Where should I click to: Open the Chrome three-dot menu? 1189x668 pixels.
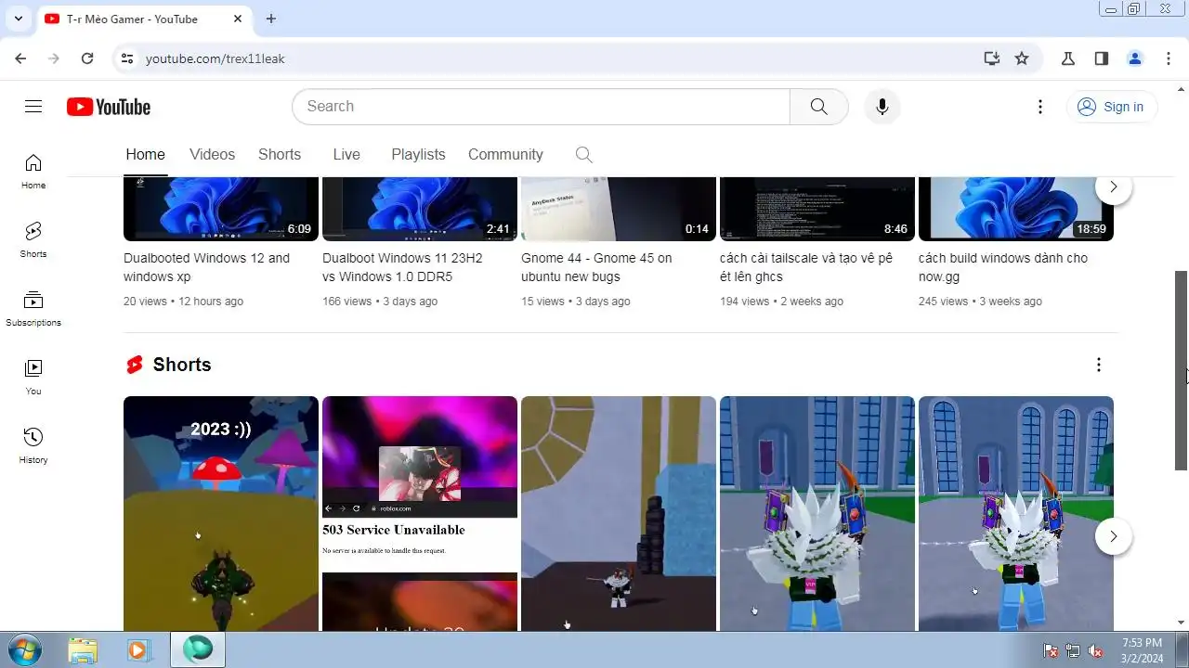(1169, 58)
